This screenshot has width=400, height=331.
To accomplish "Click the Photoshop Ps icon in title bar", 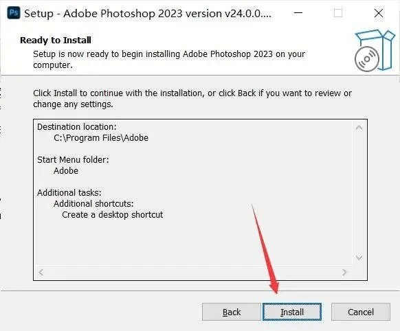I will point(13,13).
